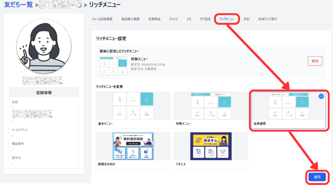Select the てすと2 rich menu card

[211, 150]
